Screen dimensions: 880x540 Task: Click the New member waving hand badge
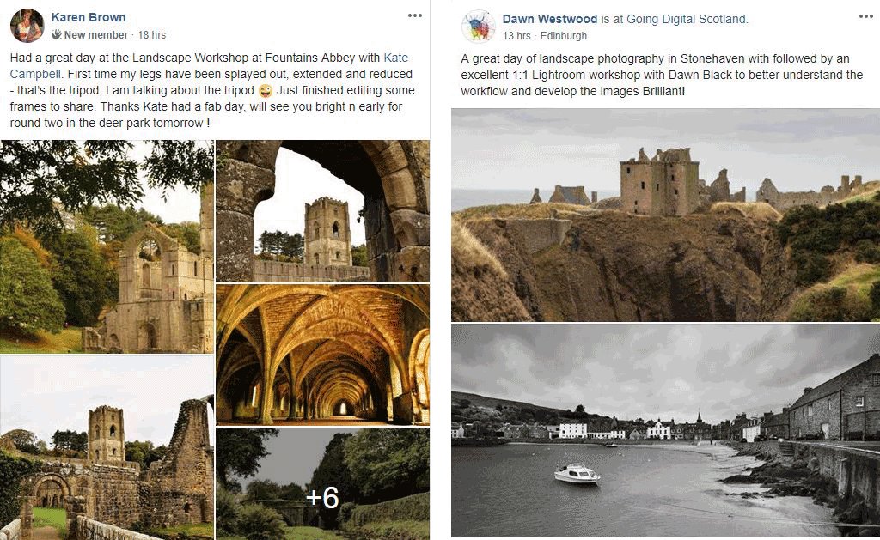click(57, 34)
